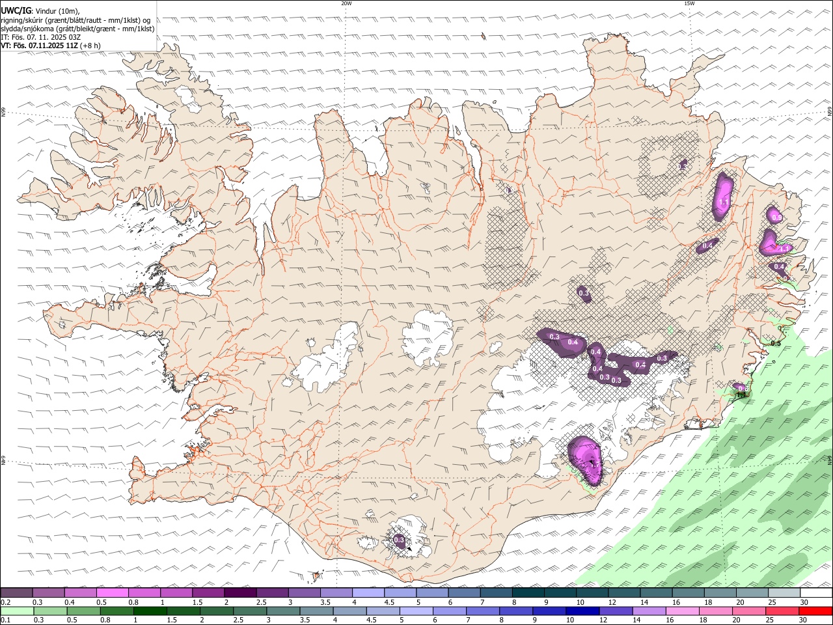Image resolution: width=833 pixels, height=625 pixels.
Task: Click the '0.2' label on the snow legend row
Action: [6, 602]
